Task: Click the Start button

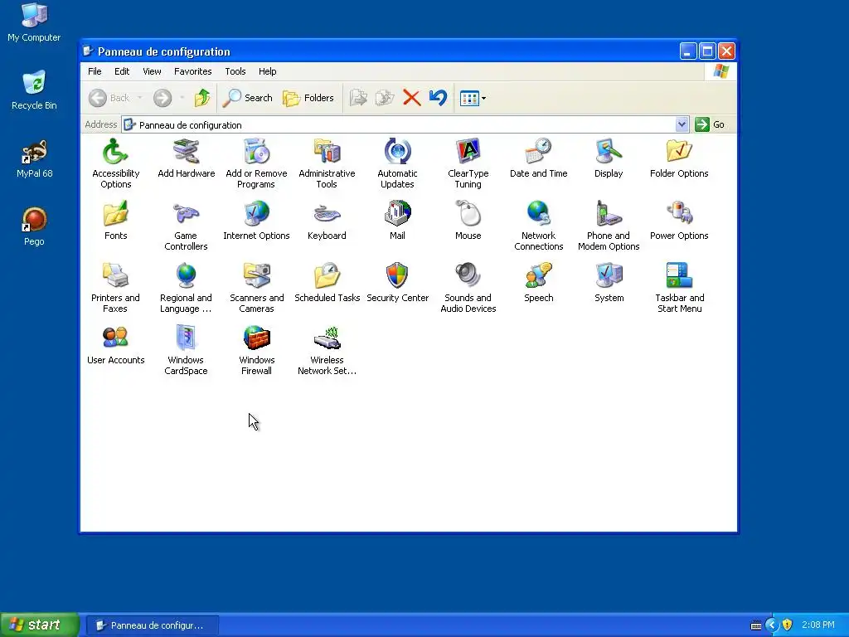Action: pos(39,625)
